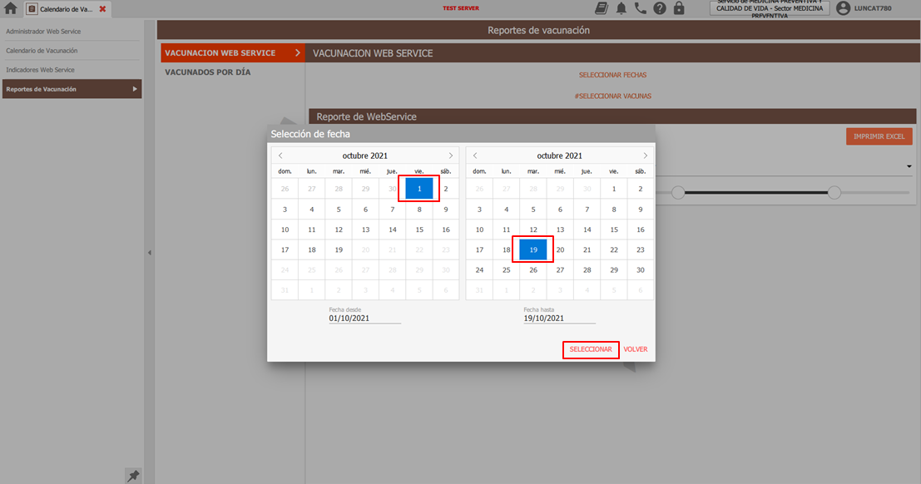Image resolution: width=921 pixels, height=484 pixels.
Task: Click the Fecha desde date field
Action: click(x=349, y=318)
